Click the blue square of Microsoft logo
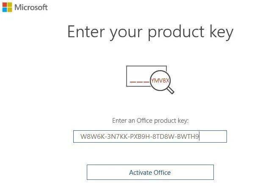 coord(5,10)
